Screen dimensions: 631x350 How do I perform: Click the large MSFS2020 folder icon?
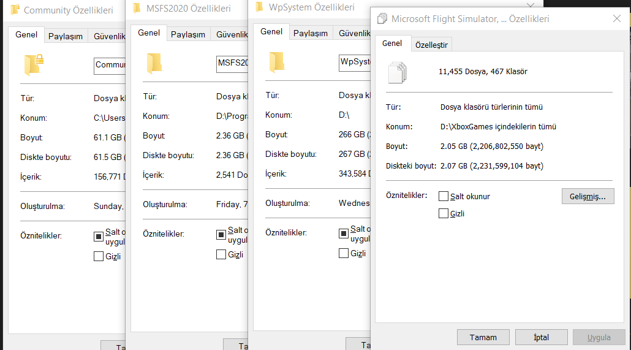(x=154, y=63)
